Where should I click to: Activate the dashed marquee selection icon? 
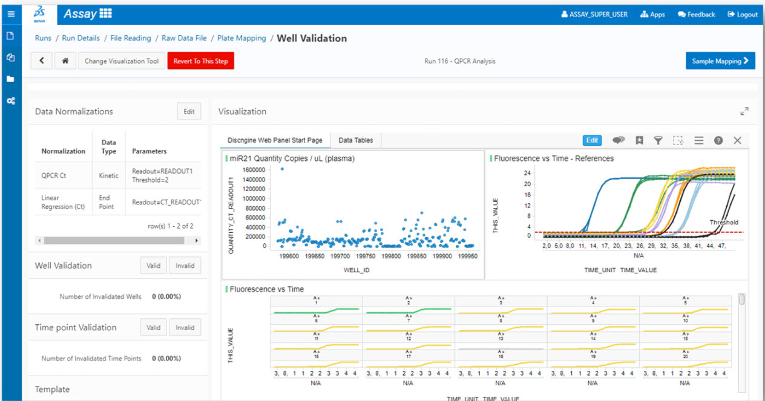678,140
